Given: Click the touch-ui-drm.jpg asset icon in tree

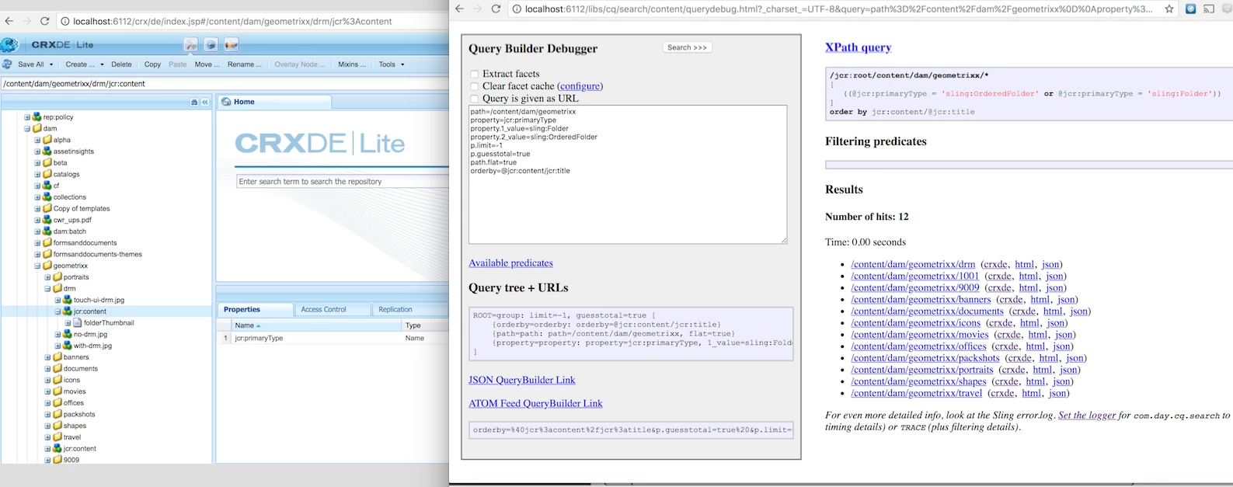Looking at the screenshot, I should 67,300.
